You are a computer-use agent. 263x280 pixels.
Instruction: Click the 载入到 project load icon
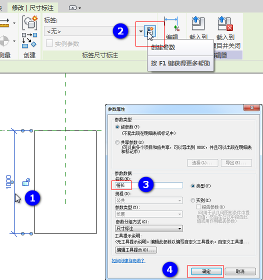point(198,23)
